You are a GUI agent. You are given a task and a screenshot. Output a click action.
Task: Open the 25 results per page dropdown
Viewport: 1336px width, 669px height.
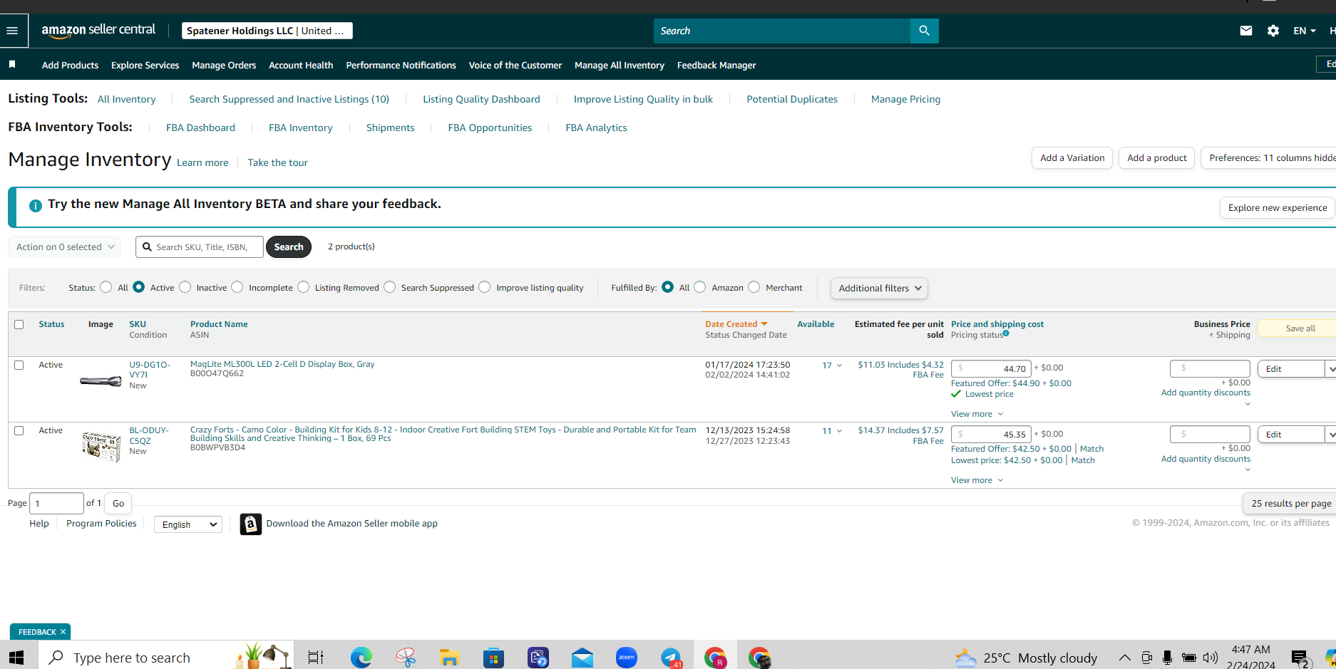click(x=1290, y=503)
